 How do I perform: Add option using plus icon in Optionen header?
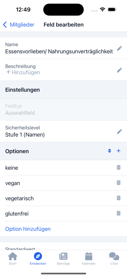pyautogui.click(x=119, y=151)
